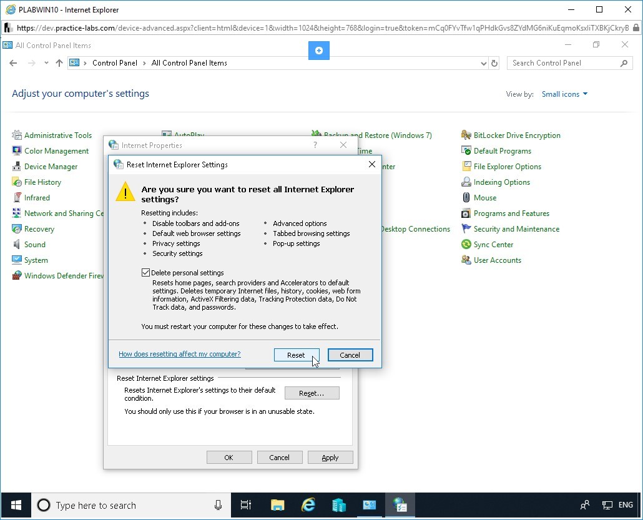
Task: Click the taskbar 'Type here to search' box
Action: pyautogui.click(x=131, y=505)
